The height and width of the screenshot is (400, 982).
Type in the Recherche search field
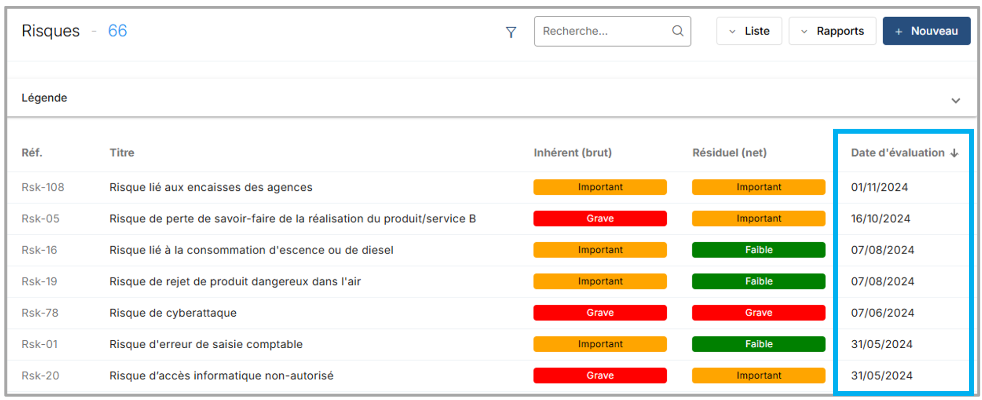pyautogui.click(x=604, y=31)
